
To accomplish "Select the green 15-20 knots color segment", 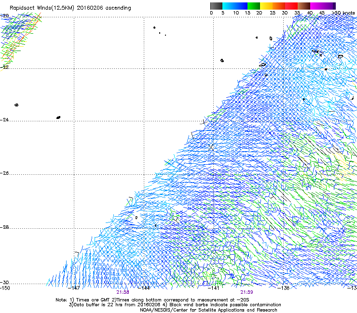I will (254, 6).
